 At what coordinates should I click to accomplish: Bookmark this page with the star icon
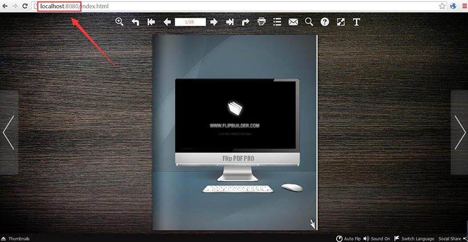pos(442,6)
